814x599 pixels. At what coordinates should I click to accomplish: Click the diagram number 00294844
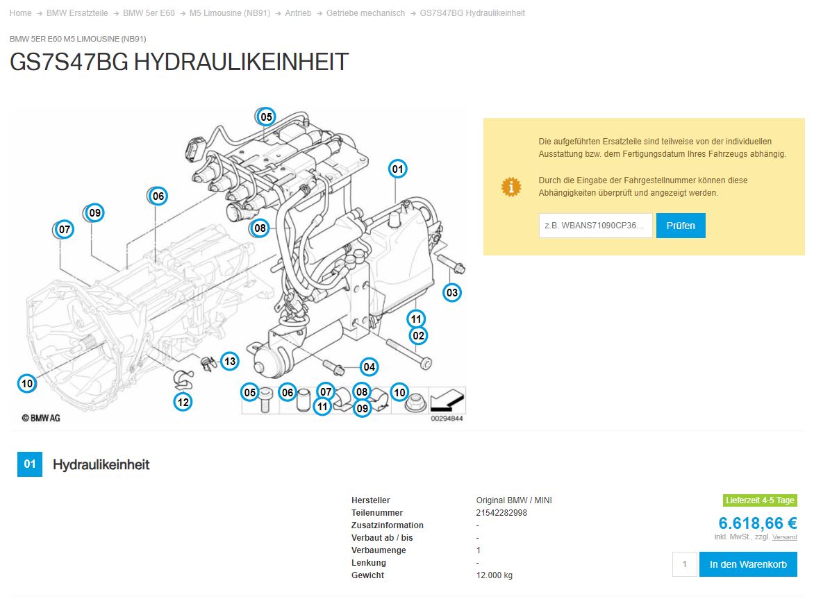(x=447, y=419)
